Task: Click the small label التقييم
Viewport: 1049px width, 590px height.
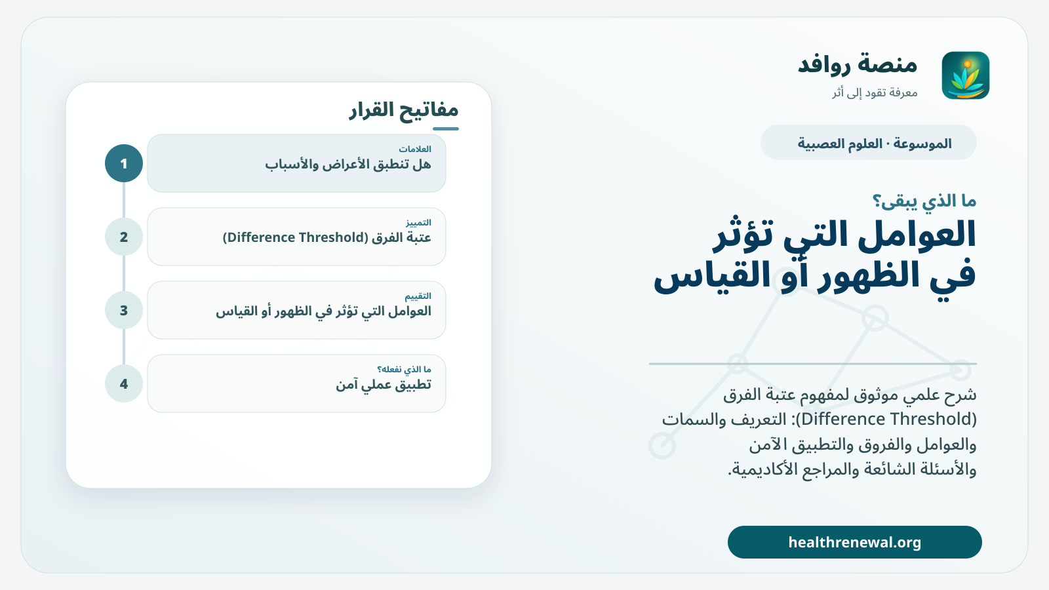Action: [x=418, y=296]
